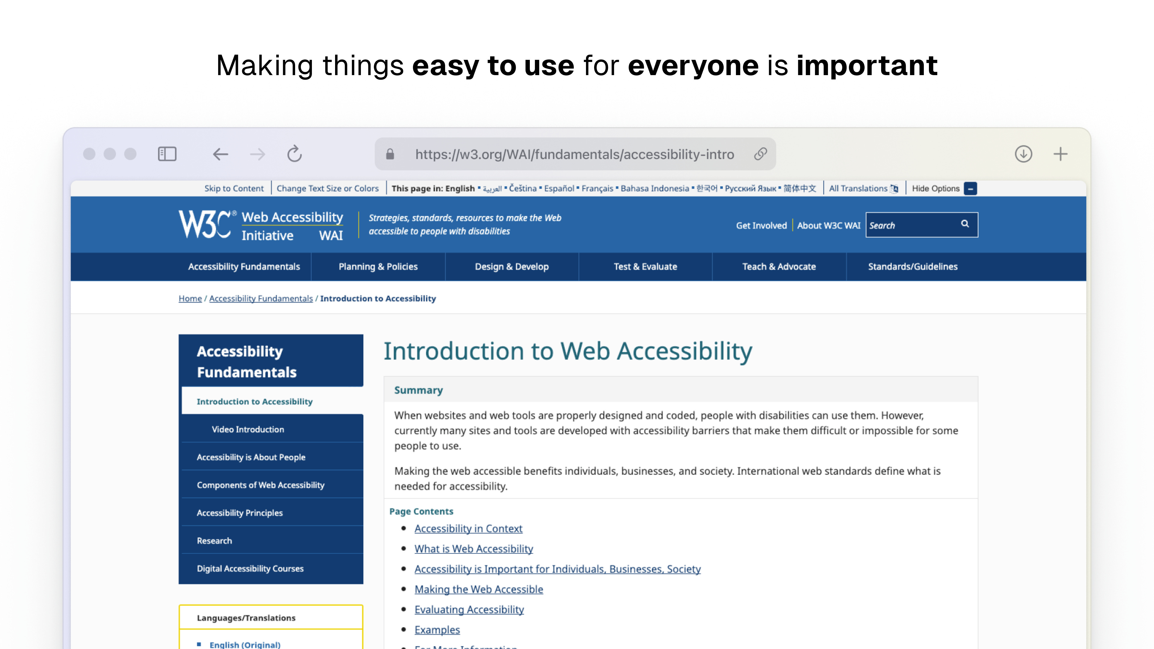The height and width of the screenshot is (649, 1154).
Task: Switch page language to Русский Язык
Action: click(750, 189)
